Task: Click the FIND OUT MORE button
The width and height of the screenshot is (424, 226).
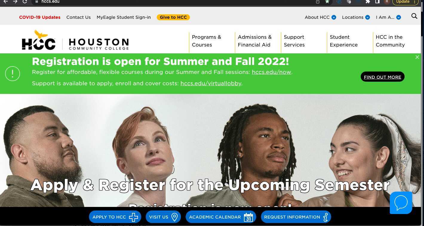Action: pyautogui.click(x=382, y=77)
